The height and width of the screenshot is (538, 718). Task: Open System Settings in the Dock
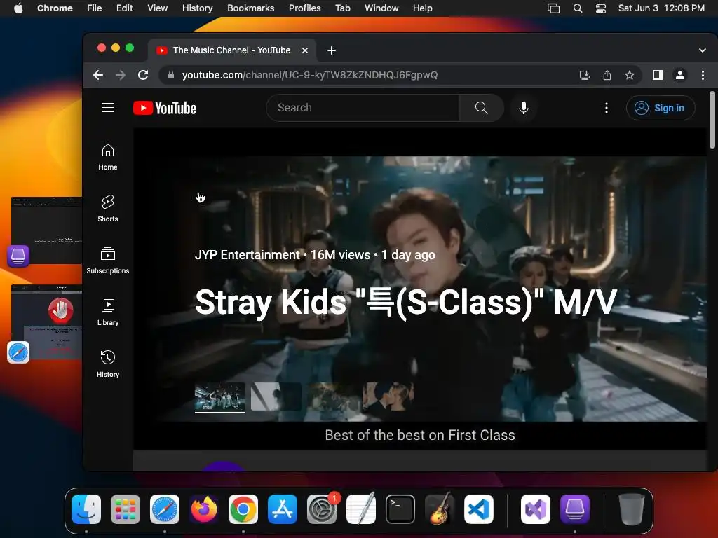322,509
